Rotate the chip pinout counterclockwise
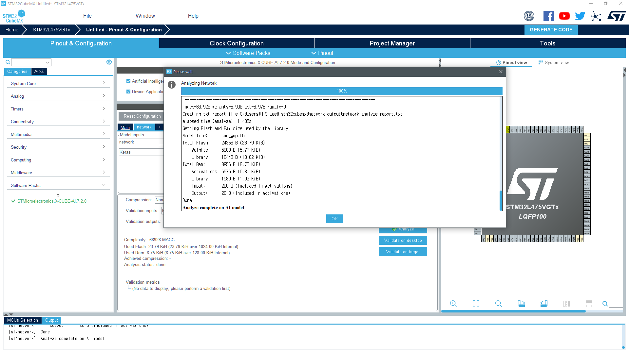 tap(544, 304)
